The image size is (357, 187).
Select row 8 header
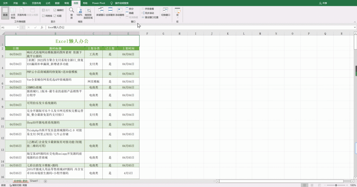click(x=3, y=95)
